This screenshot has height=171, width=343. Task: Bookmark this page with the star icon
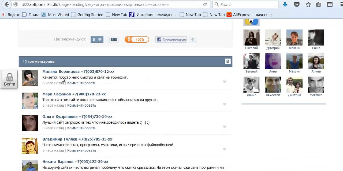[x=308, y=5]
